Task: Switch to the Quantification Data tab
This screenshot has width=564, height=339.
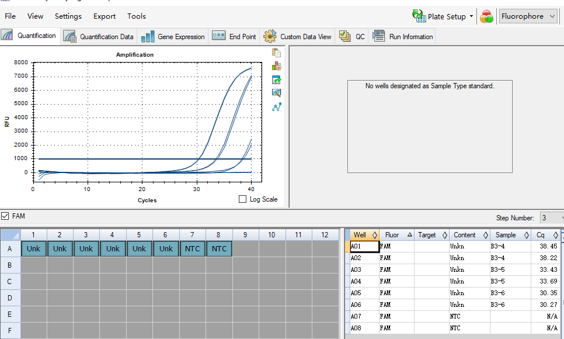Action: [99, 36]
